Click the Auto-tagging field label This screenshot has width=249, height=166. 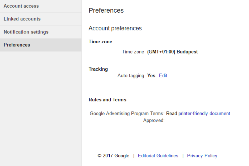coord(131,76)
